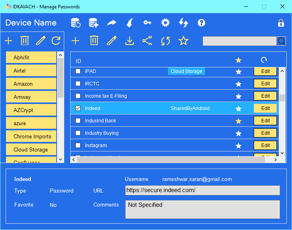Click the share nodes icon
This screenshot has height=230, width=292.
click(x=147, y=41)
